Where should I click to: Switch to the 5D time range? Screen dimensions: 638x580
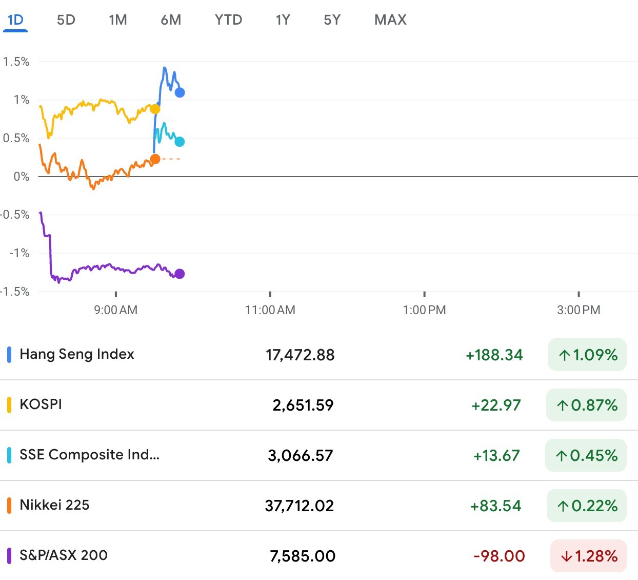pyautogui.click(x=66, y=20)
